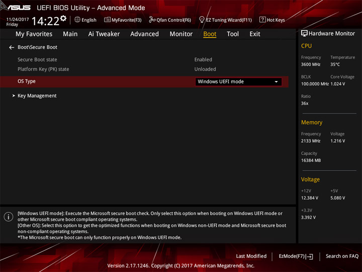
Task: Click +12V value 12.384 V
Action: pos(310,198)
